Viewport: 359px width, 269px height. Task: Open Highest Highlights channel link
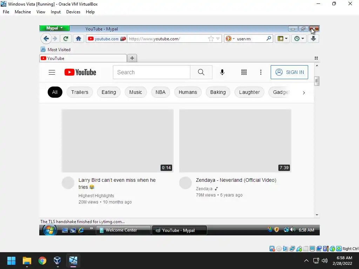pos(96,195)
